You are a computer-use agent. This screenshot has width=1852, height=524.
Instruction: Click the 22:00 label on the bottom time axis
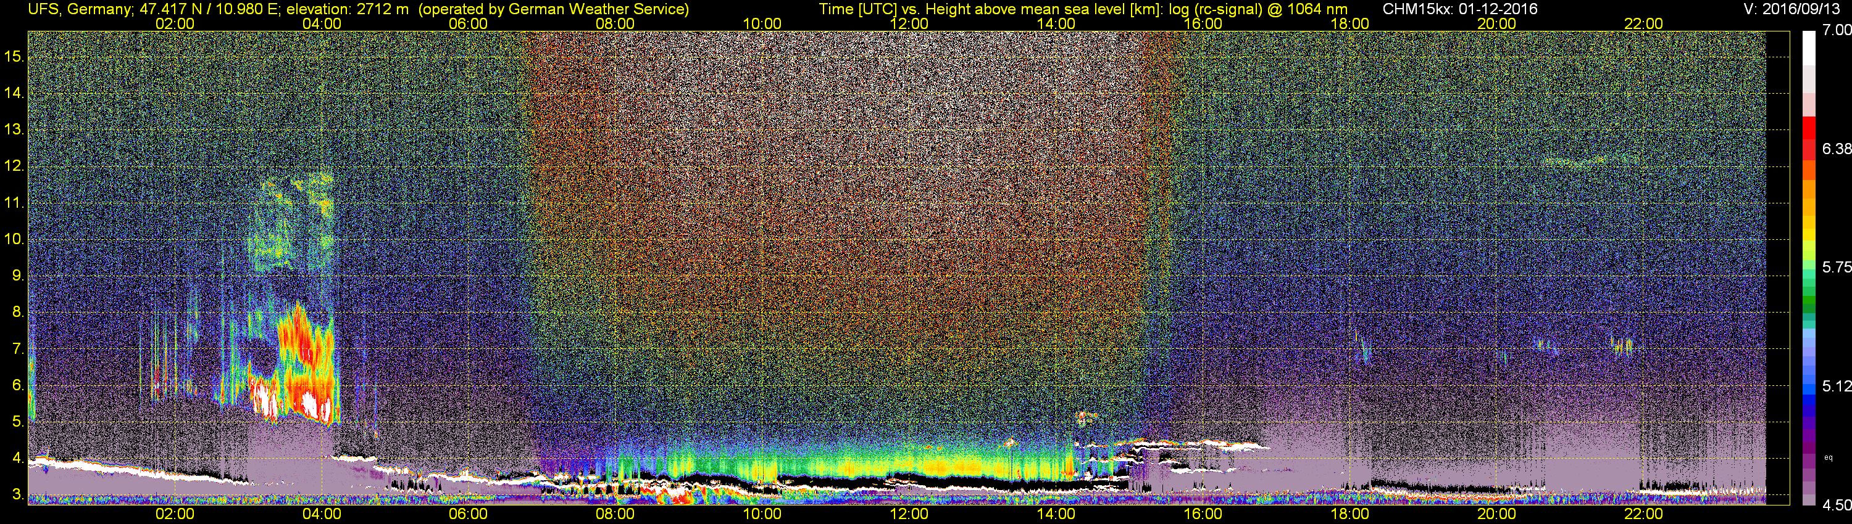(x=1643, y=515)
